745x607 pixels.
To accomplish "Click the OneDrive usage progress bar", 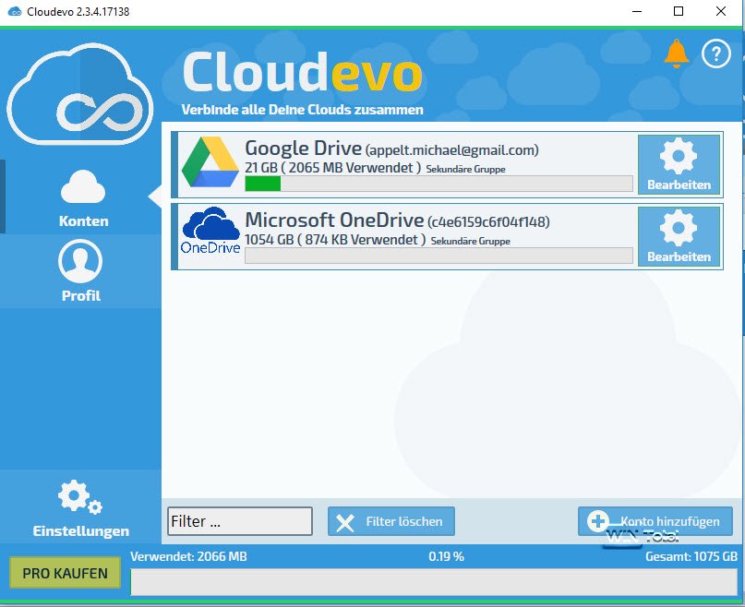I will point(439,256).
